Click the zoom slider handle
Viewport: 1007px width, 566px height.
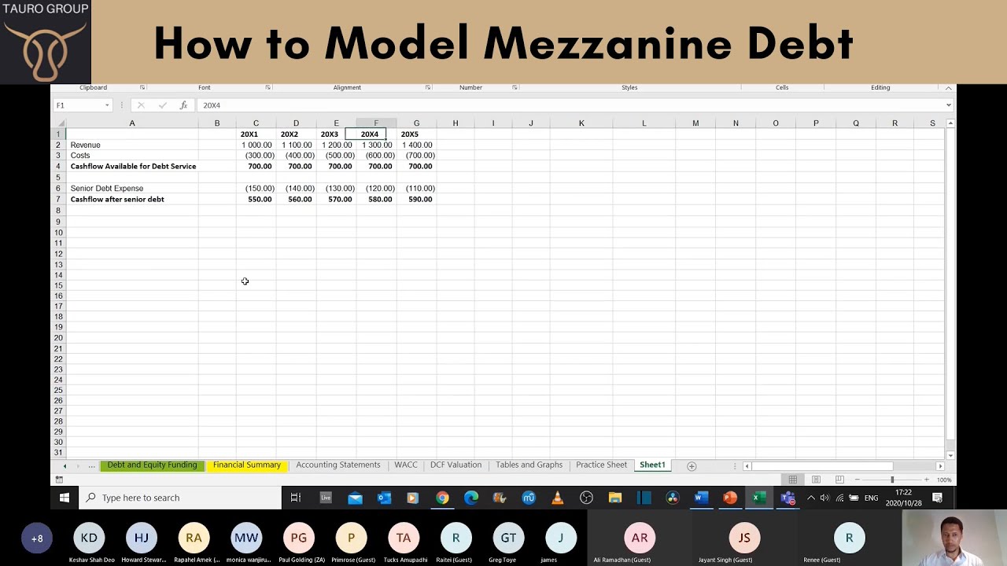click(892, 480)
